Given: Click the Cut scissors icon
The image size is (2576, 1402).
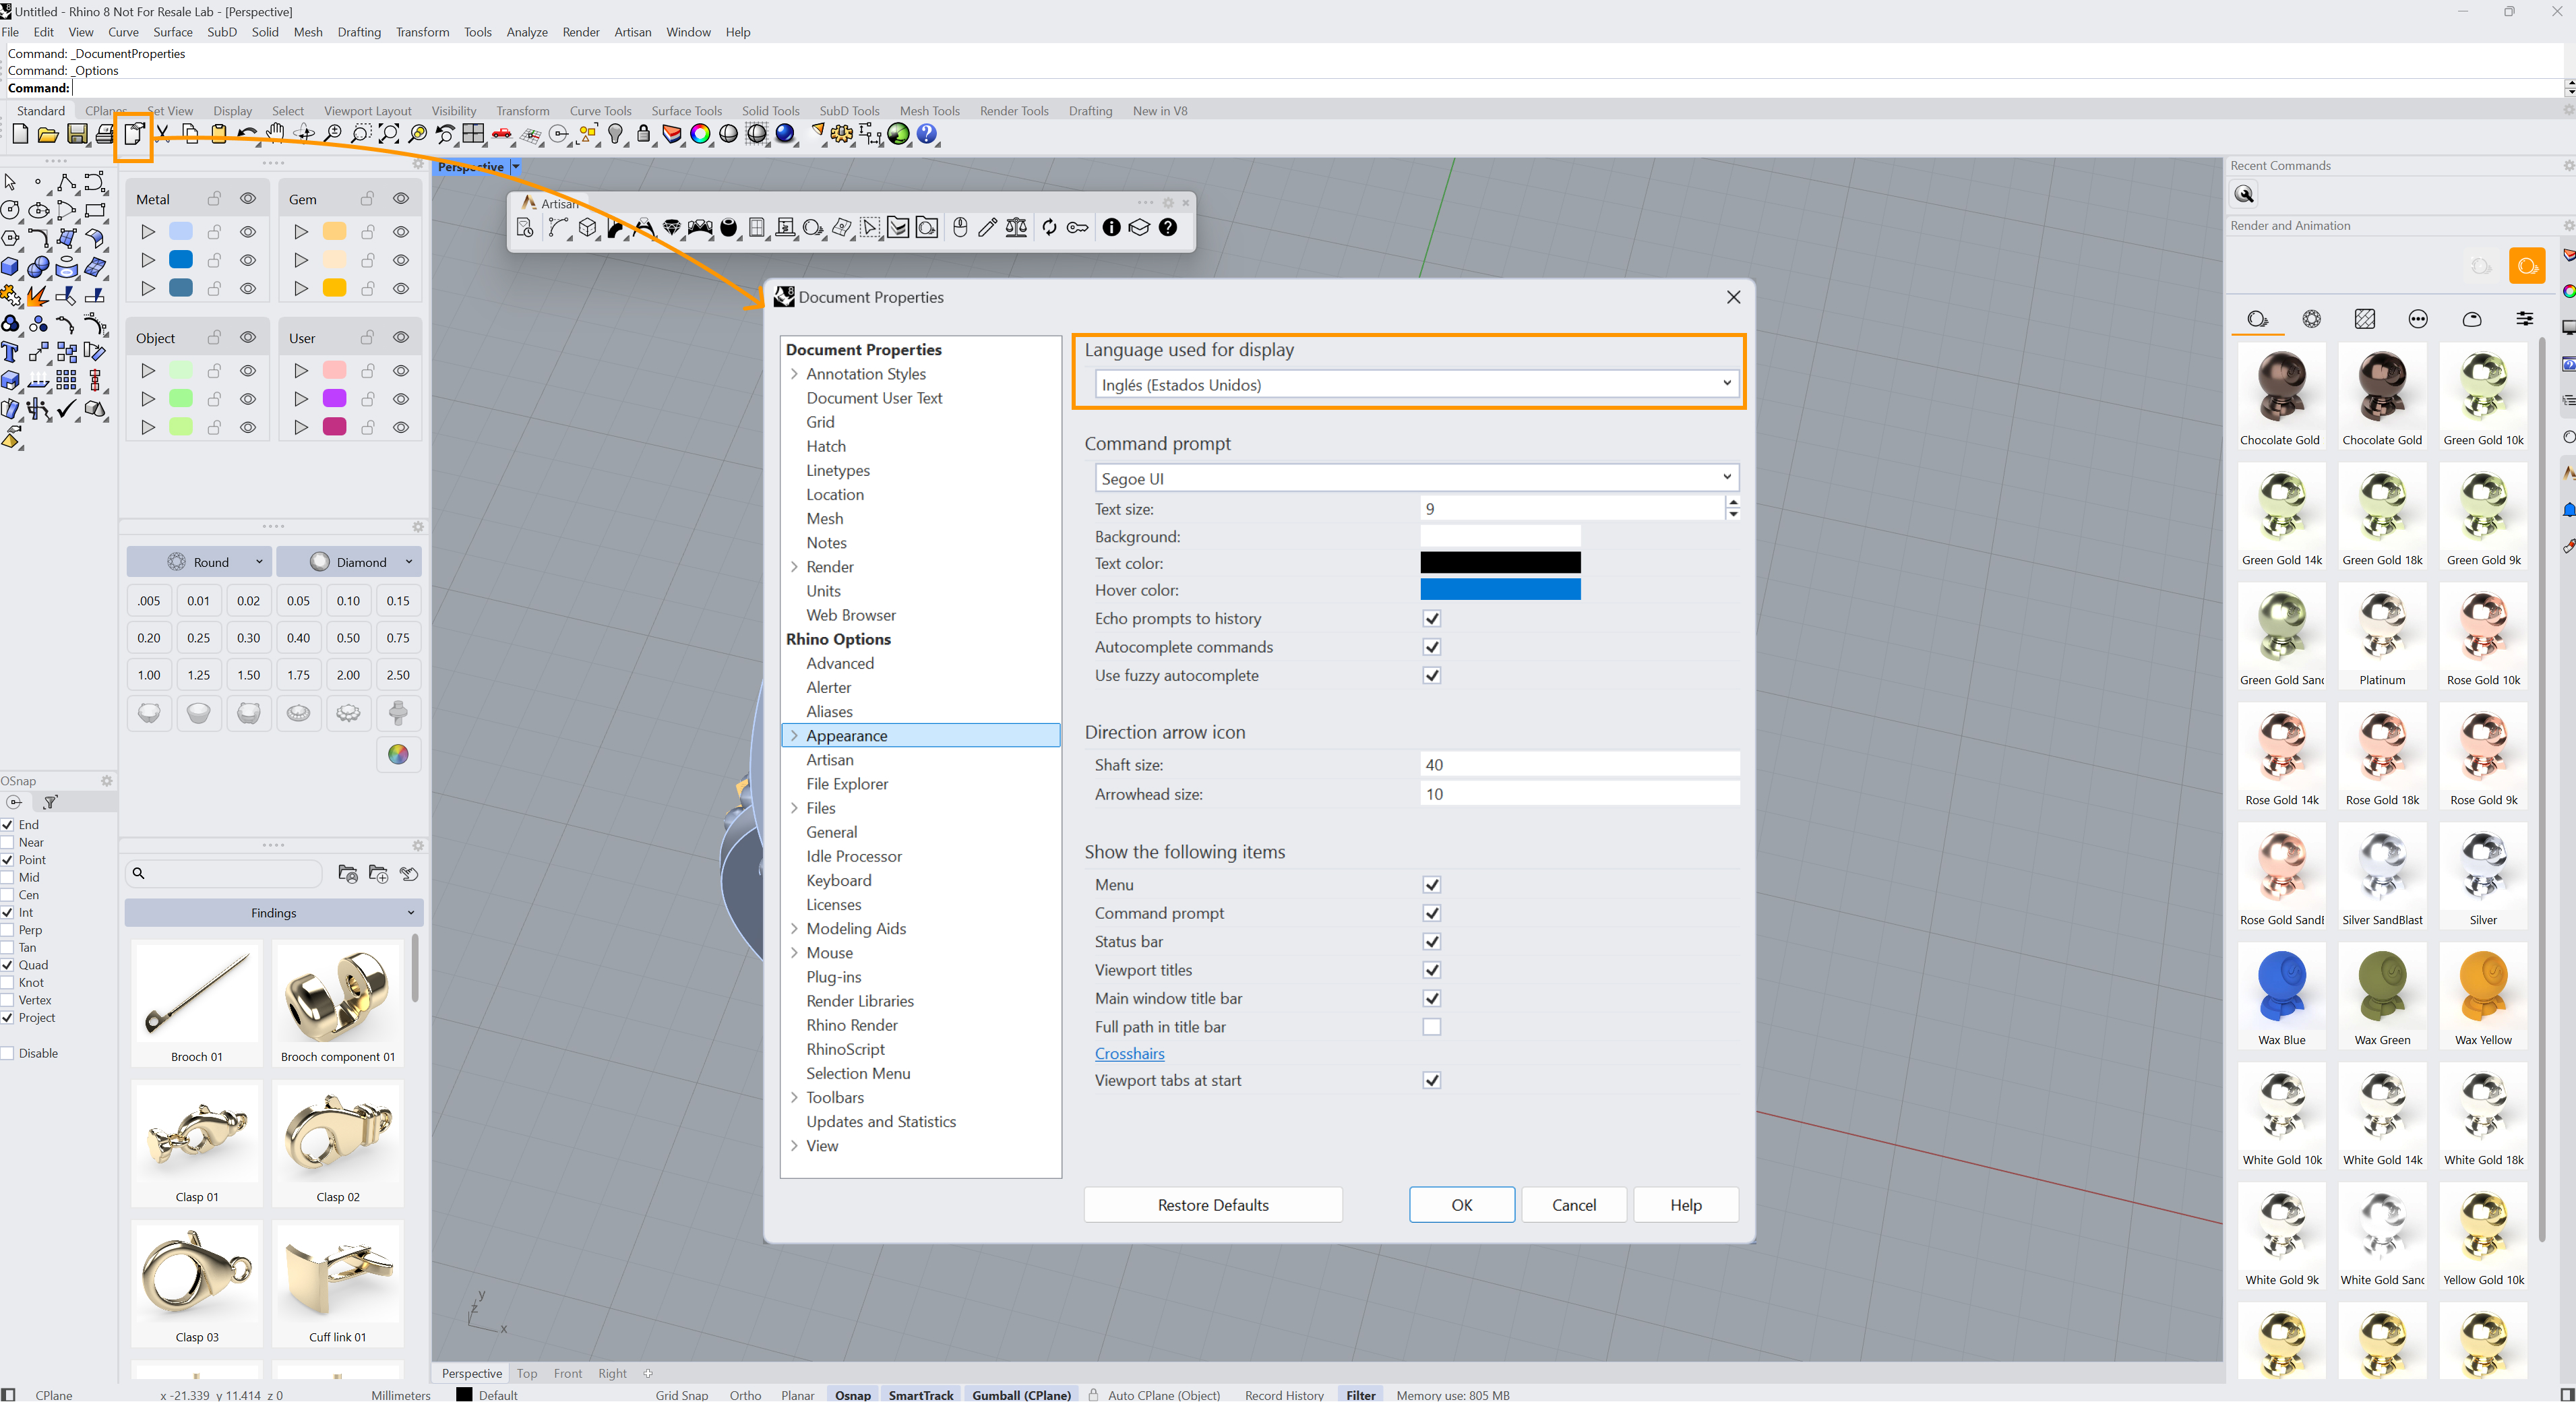Looking at the screenshot, I should point(163,134).
